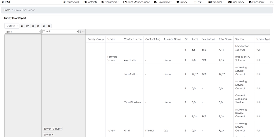Click the Qian Qian Low cell
This screenshot has height=137, width=274.
[x=132, y=102]
